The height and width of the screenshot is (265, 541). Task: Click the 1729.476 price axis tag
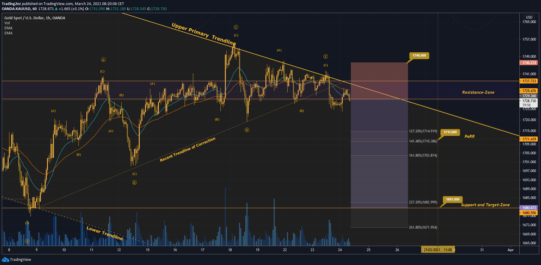pos(529,91)
